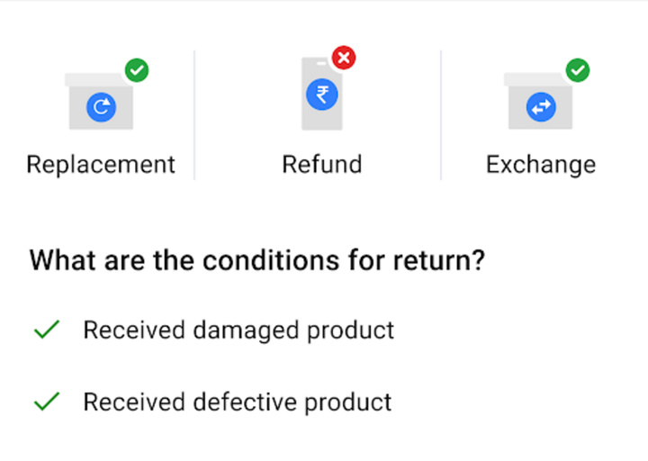This screenshot has width=648, height=461.
Task: Click the Received defective product text
Action: [x=238, y=401]
